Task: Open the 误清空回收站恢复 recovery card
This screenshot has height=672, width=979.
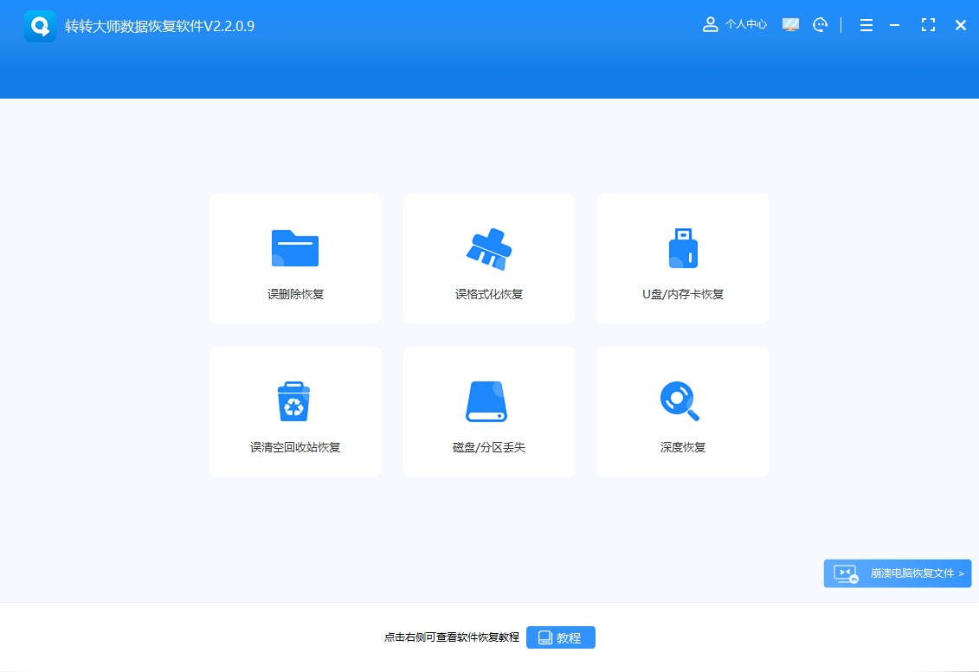Action: click(294, 411)
